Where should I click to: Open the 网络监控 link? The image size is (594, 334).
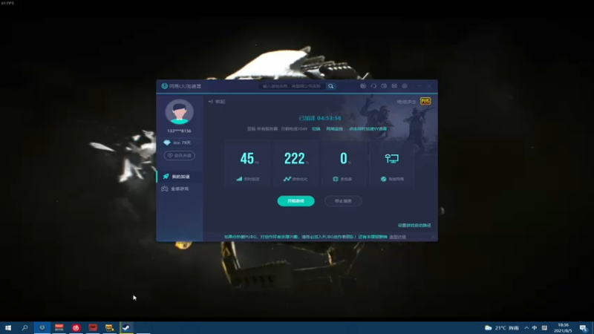(x=335, y=128)
